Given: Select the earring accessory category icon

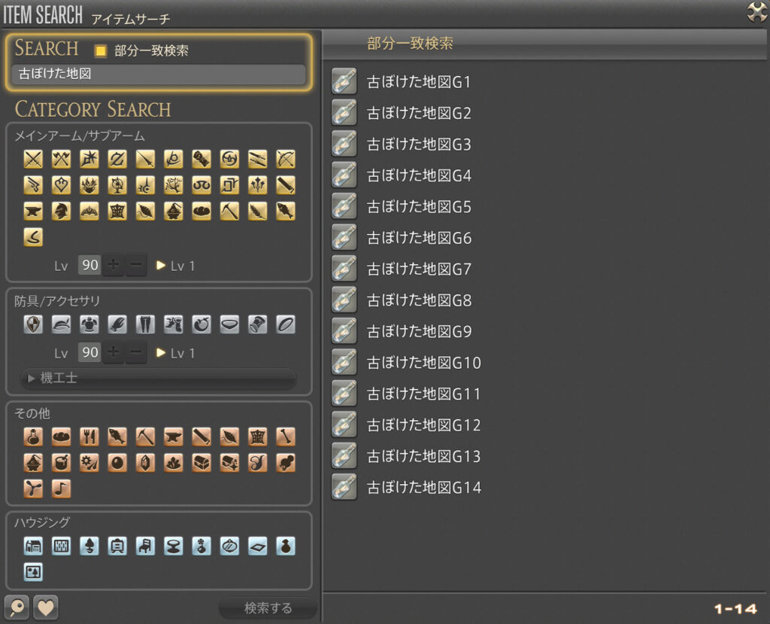Looking at the screenshot, I should [x=202, y=324].
